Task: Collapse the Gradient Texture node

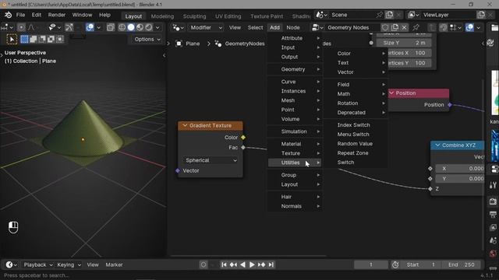Action: pyautogui.click(x=185, y=126)
